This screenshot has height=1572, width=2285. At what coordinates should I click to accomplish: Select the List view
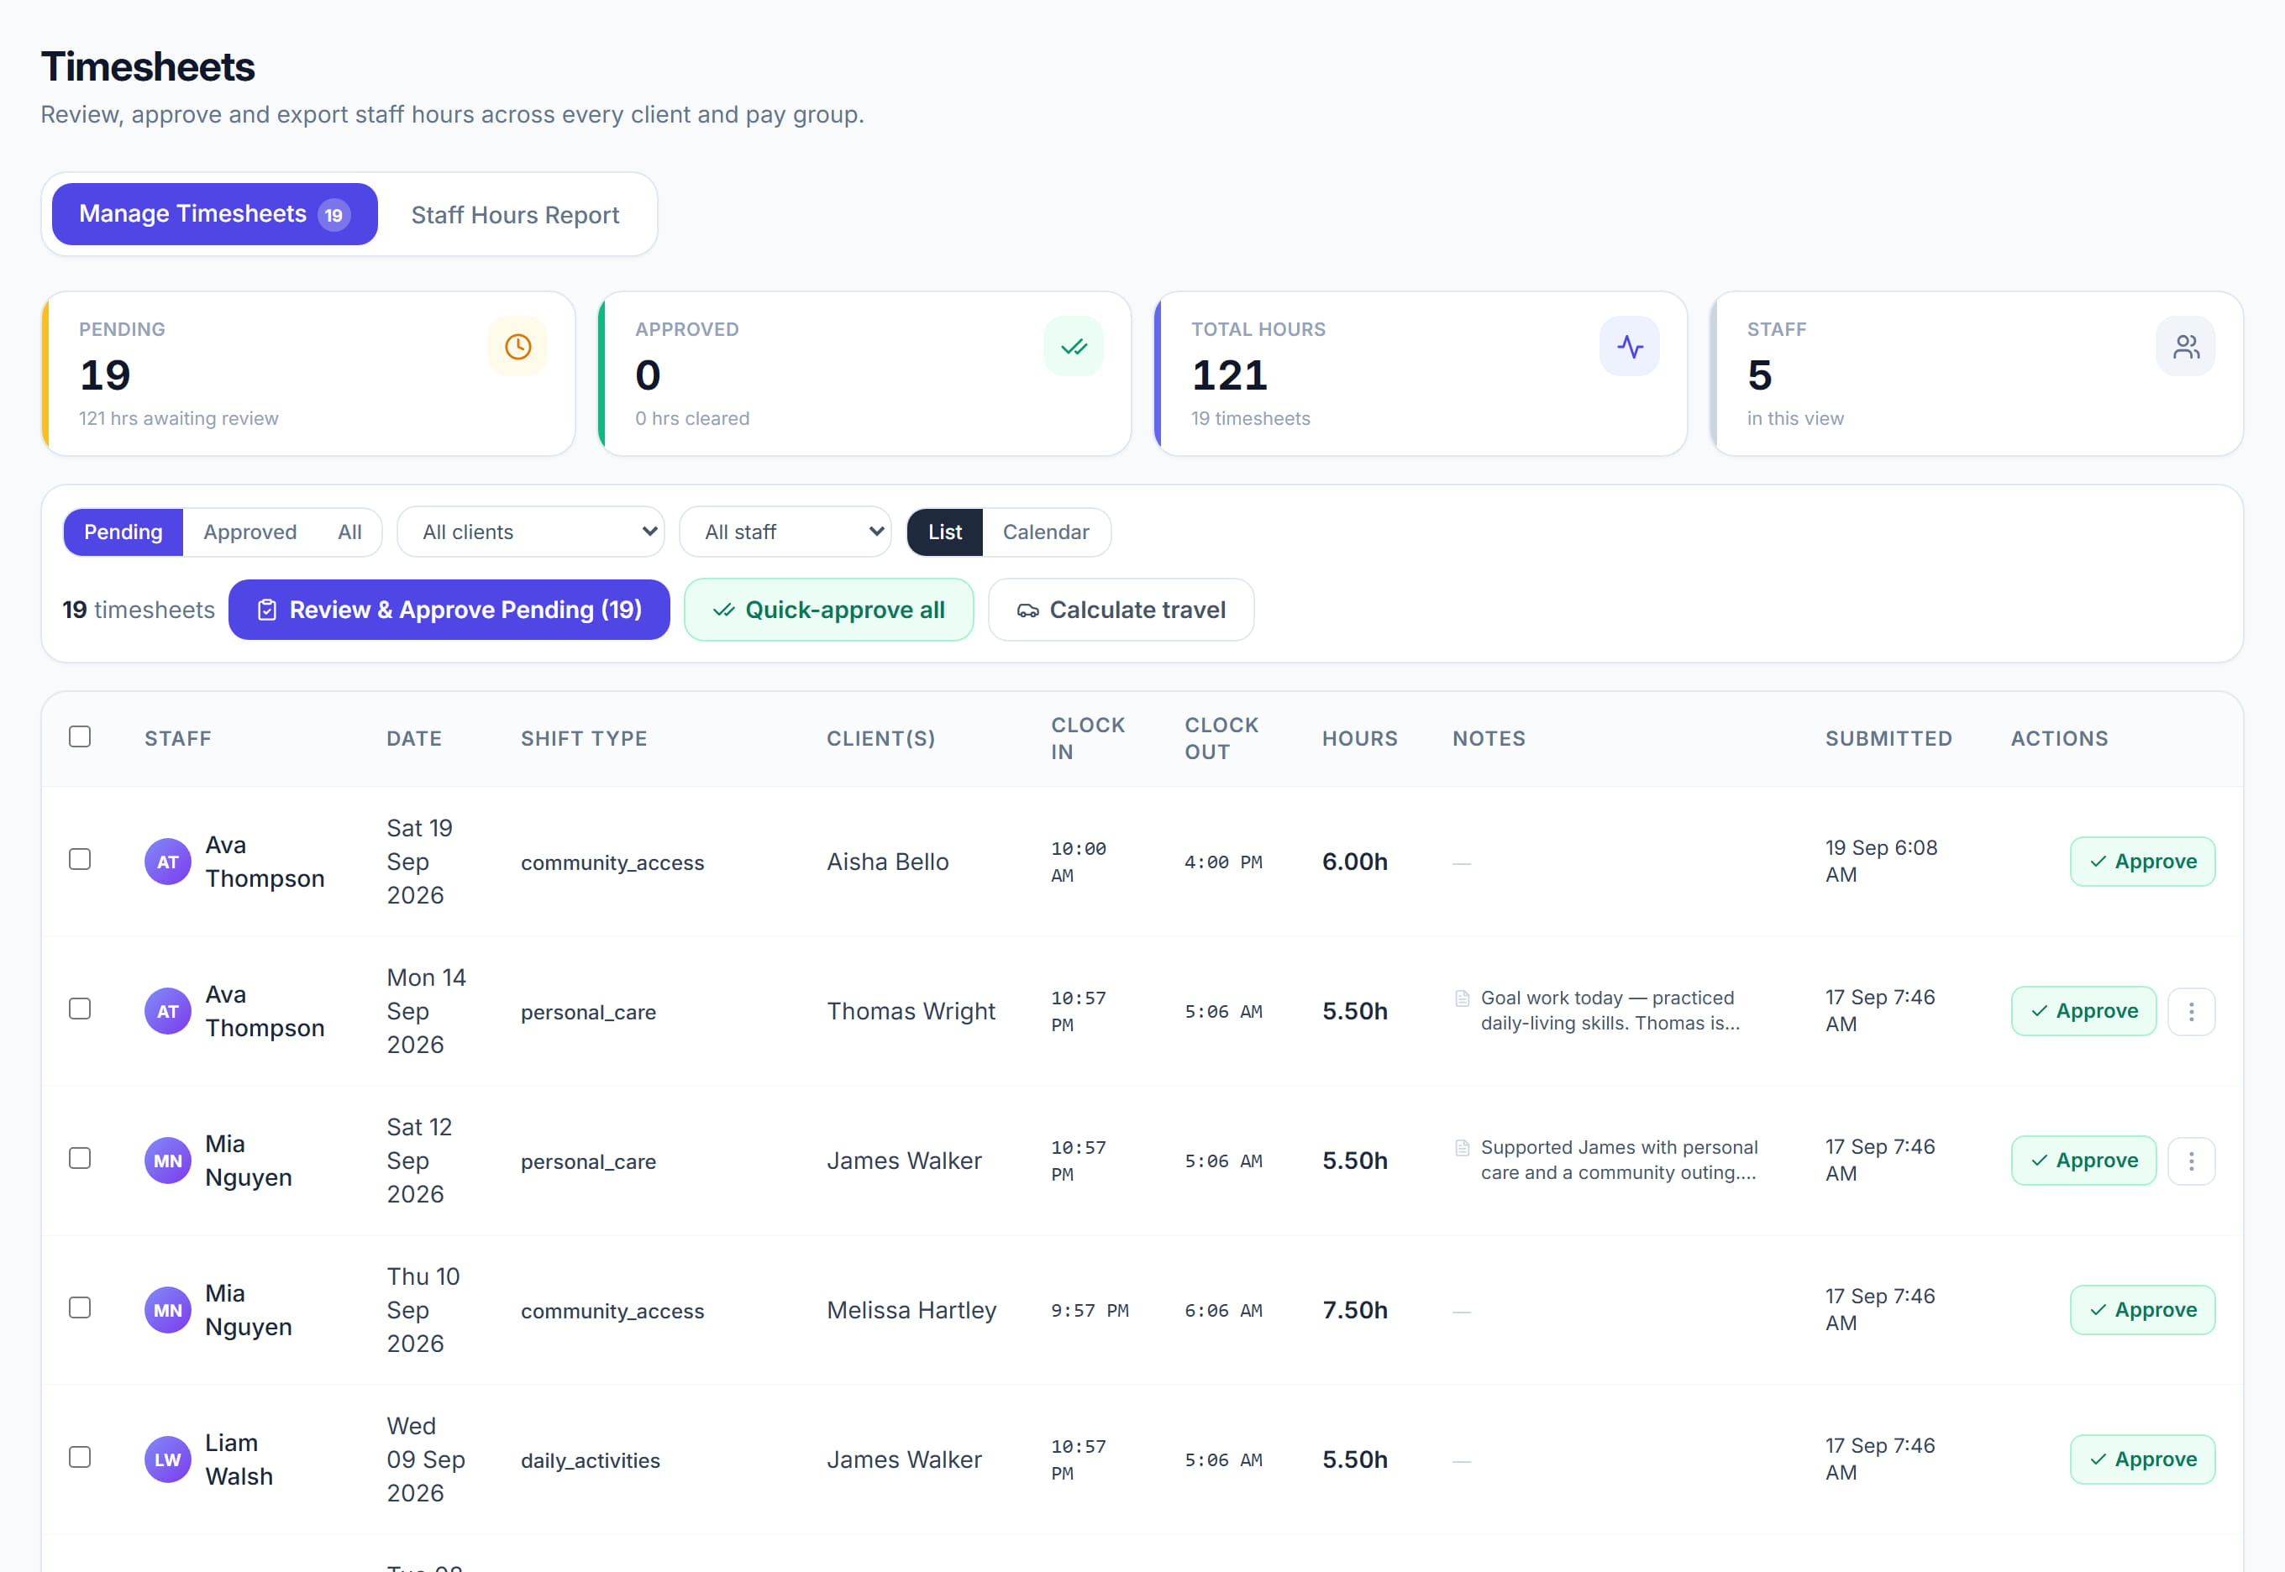tap(944, 532)
